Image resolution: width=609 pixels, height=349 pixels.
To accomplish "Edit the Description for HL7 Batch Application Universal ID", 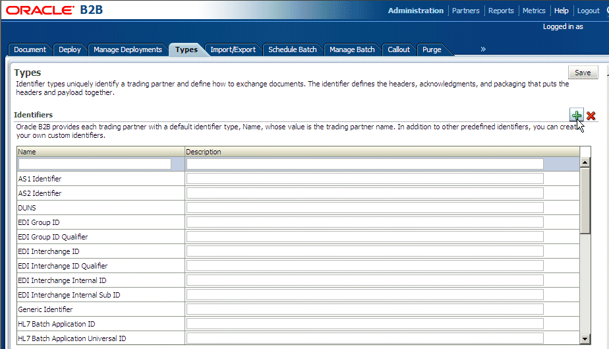I will point(364,338).
